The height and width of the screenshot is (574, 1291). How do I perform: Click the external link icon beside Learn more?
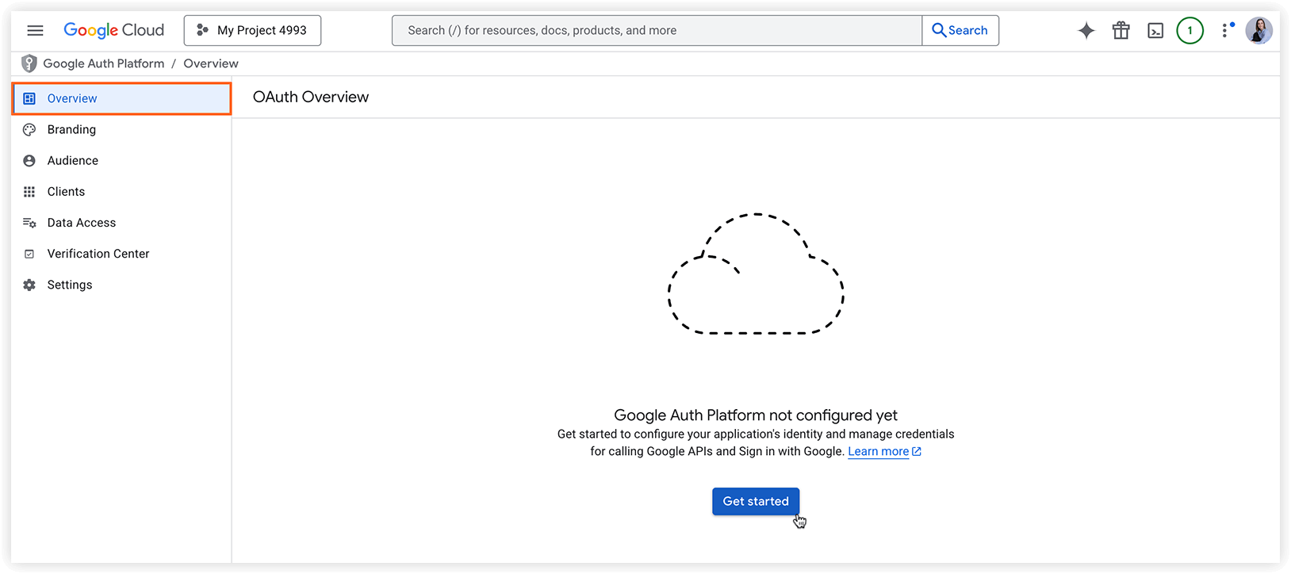pos(917,451)
